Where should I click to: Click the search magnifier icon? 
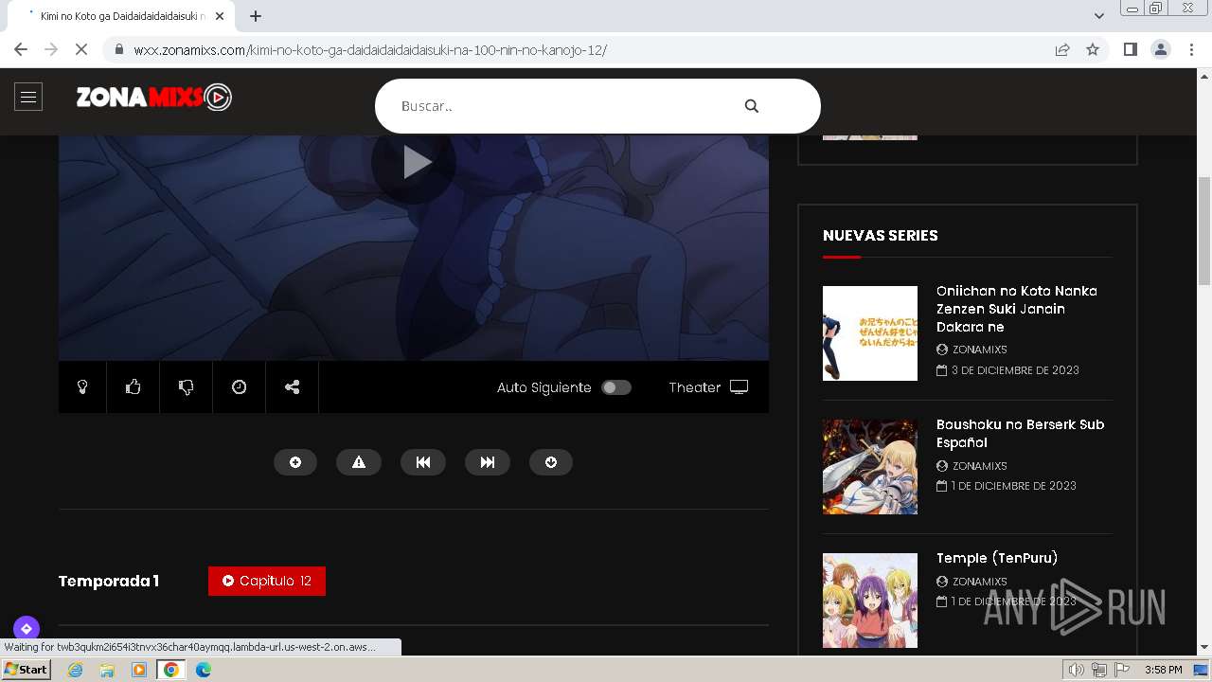(x=752, y=106)
